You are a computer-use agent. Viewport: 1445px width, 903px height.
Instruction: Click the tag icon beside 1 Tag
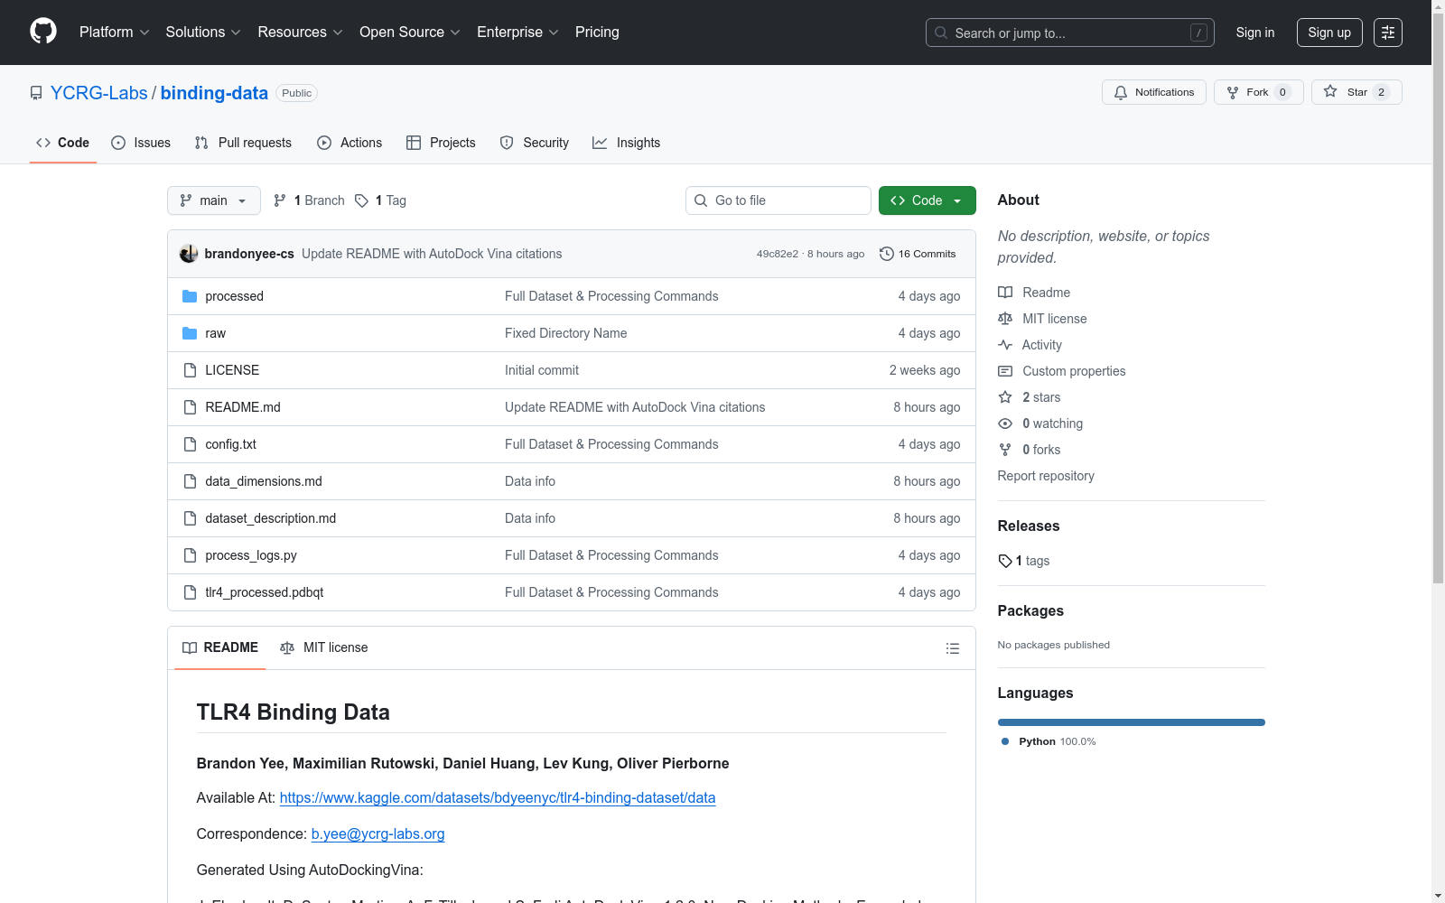tap(361, 200)
